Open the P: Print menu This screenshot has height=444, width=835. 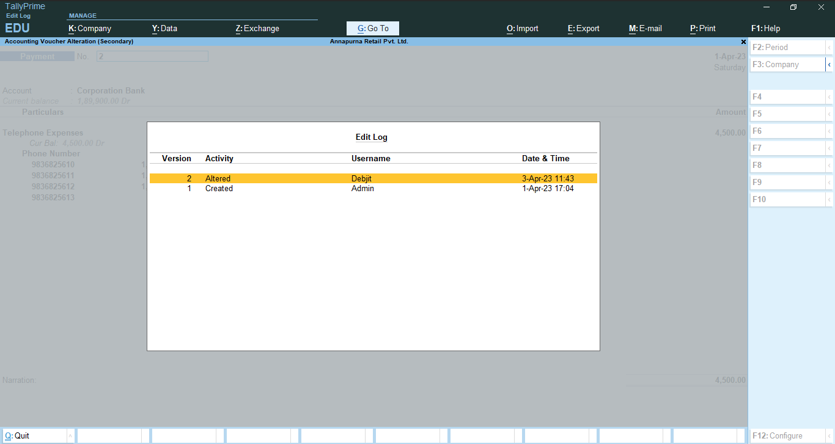(703, 28)
